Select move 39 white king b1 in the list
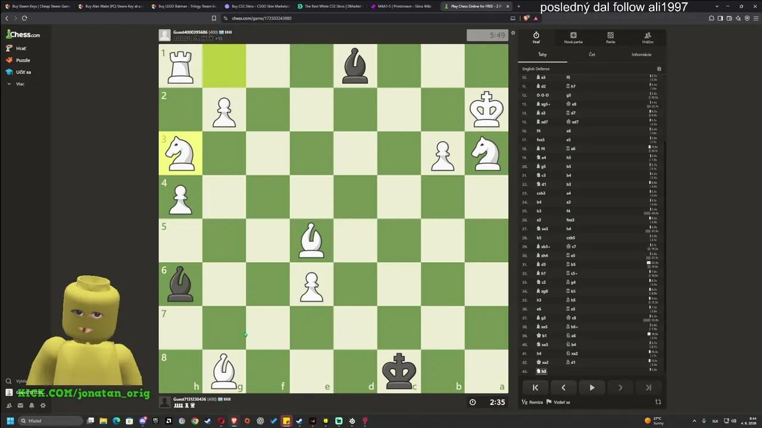This screenshot has width=762, height=428. [541, 335]
